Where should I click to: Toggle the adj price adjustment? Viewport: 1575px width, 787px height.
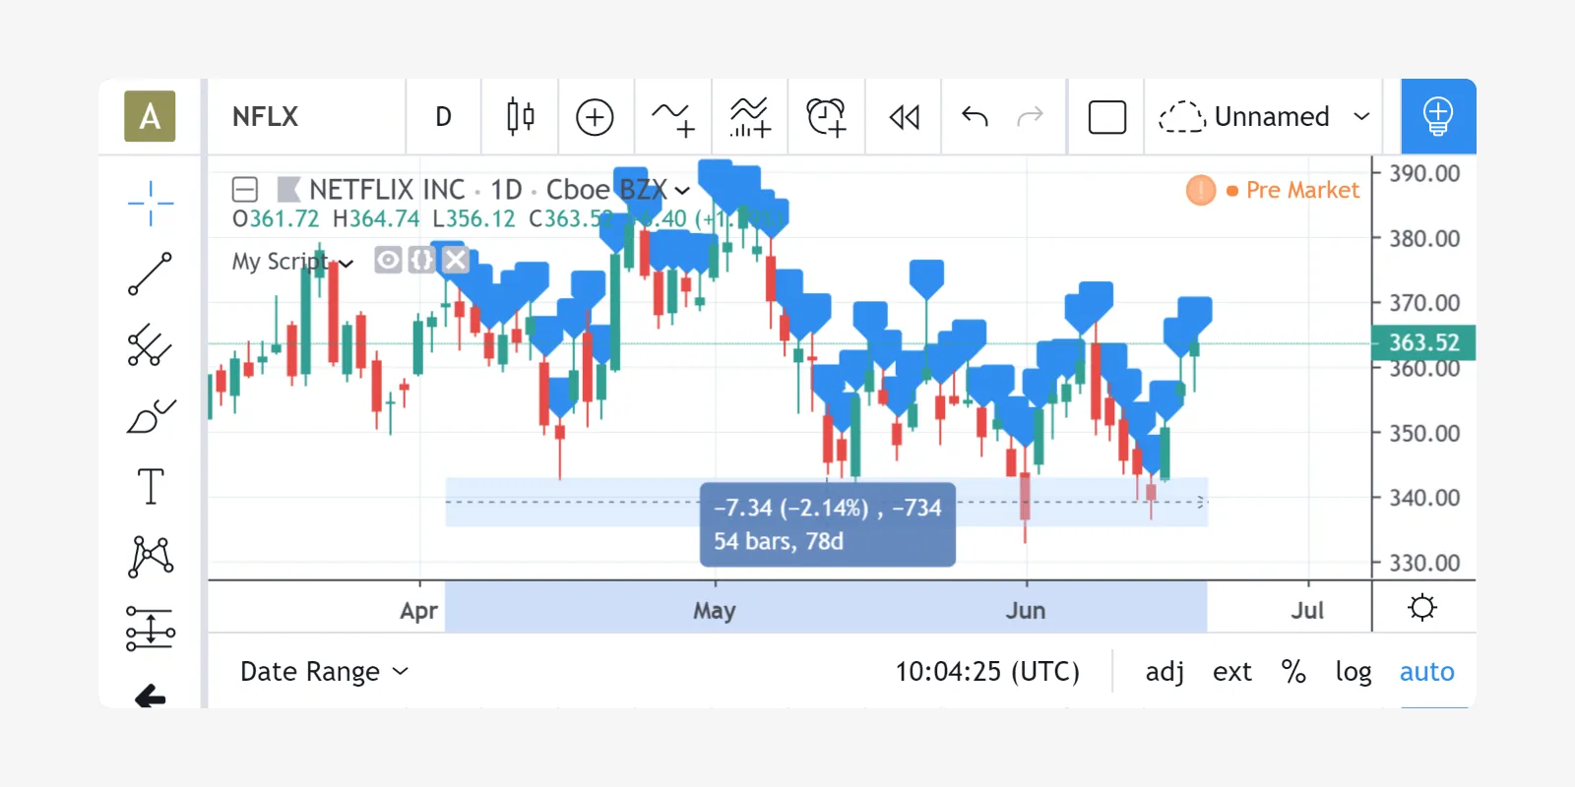pos(1165,671)
